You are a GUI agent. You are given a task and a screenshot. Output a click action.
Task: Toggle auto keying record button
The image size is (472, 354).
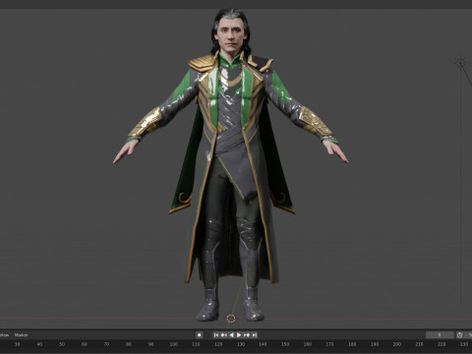pyautogui.click(x=200, y=335)
